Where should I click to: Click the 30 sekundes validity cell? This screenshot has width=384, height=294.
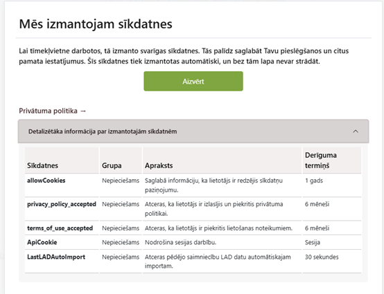(322, 257)
